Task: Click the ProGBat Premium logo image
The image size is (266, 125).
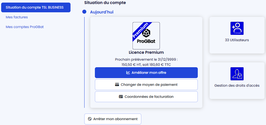Action: point(146,36)
